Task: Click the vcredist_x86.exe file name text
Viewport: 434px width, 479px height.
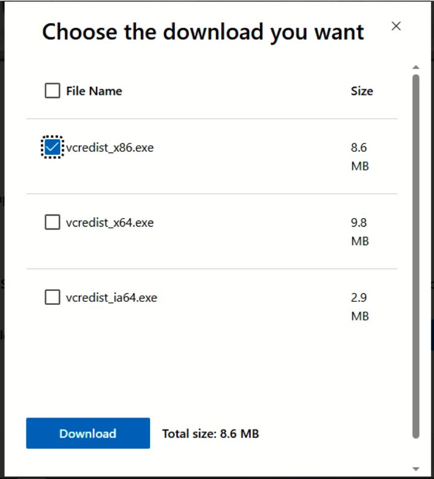Action: point(110,147)
